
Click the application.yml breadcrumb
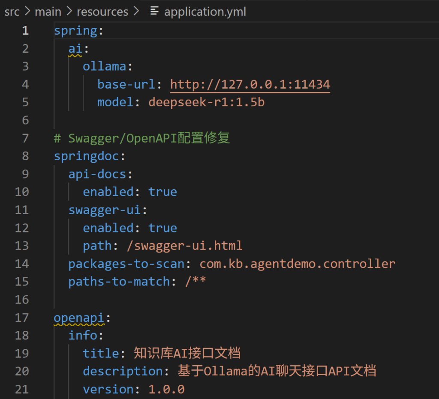pyautogui.click(x=205, y=12)
